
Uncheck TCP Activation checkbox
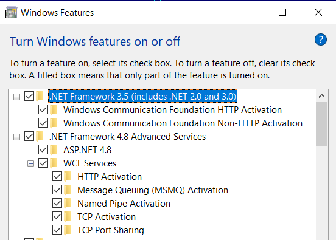(57, 217)
